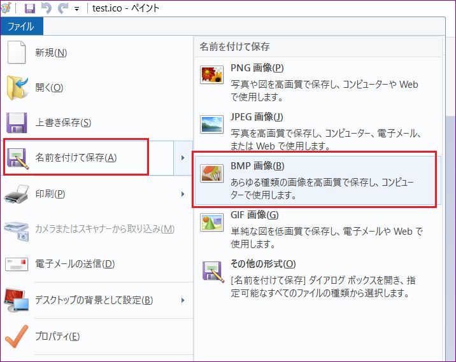
Task: Click the envelope icon for 電子メールの送信
Action: click(17, 264)
